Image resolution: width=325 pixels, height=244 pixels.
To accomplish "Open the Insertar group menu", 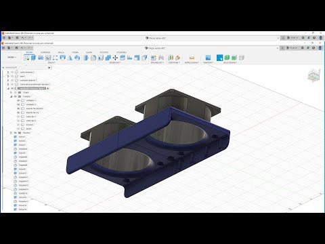I will 208,62.
